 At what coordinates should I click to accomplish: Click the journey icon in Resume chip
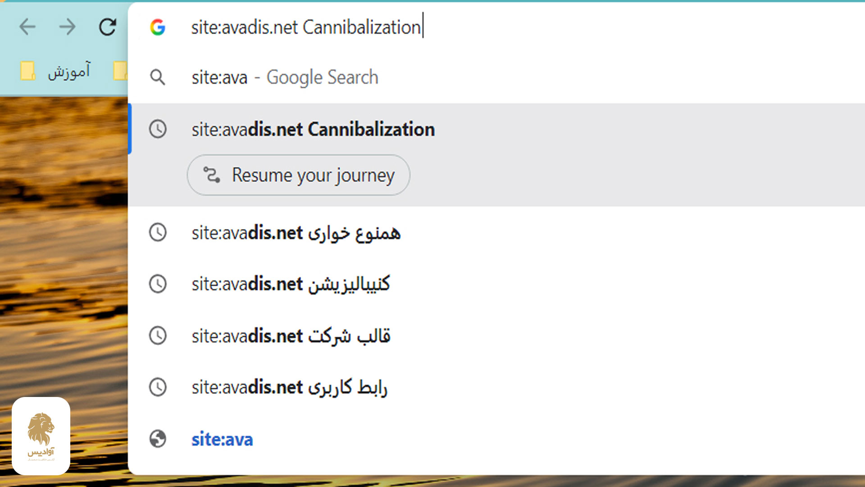click(x=211, y=175)
